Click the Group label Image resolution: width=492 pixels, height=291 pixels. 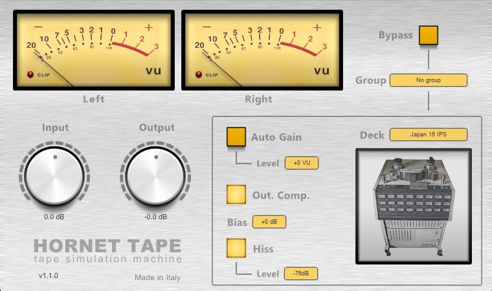pos(370,81)
